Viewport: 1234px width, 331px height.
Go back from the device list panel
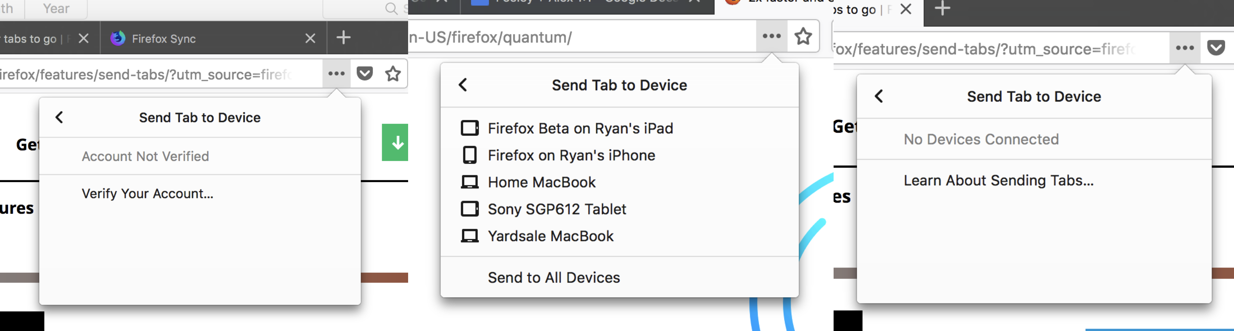click(x=463, y=85)
